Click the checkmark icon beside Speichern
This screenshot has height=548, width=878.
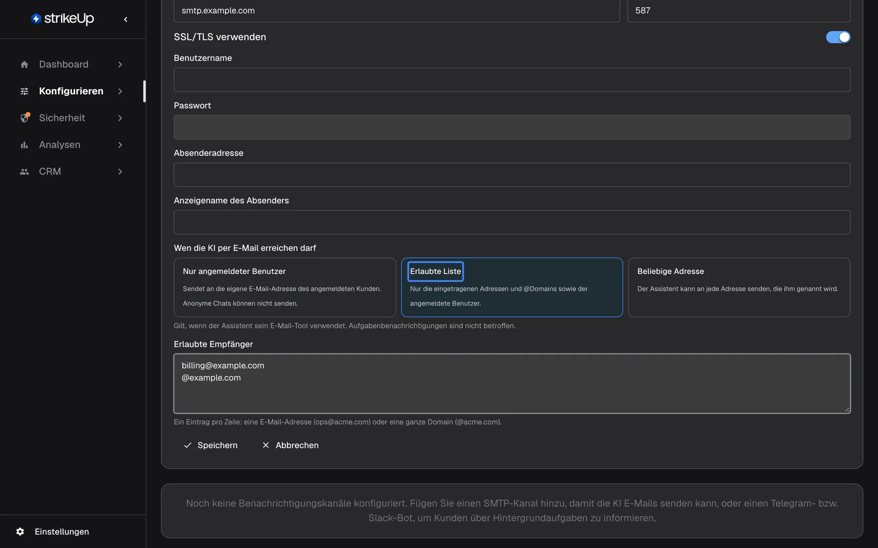pyautogui.click(x=187, y=445)
